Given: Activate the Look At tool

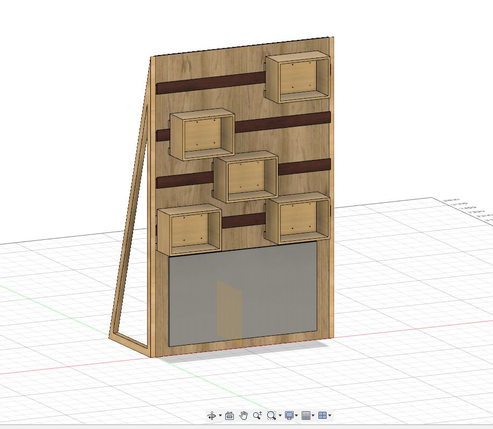Looking at the screenshot, I should point(230,416).
